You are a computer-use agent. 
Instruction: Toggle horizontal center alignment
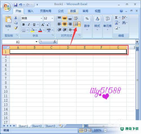tap(65, 24)
